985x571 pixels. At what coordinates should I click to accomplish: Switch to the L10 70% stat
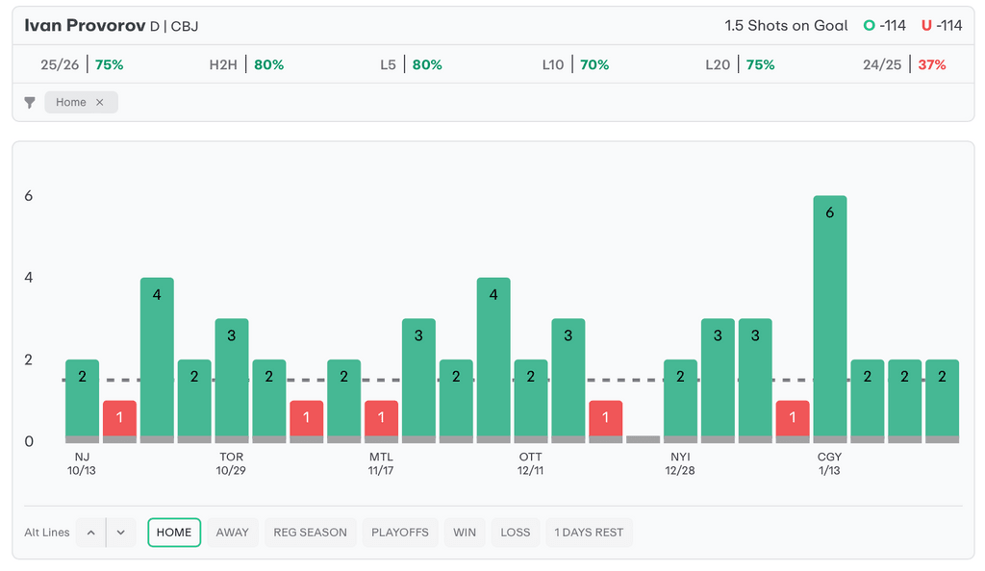[574, 64]
